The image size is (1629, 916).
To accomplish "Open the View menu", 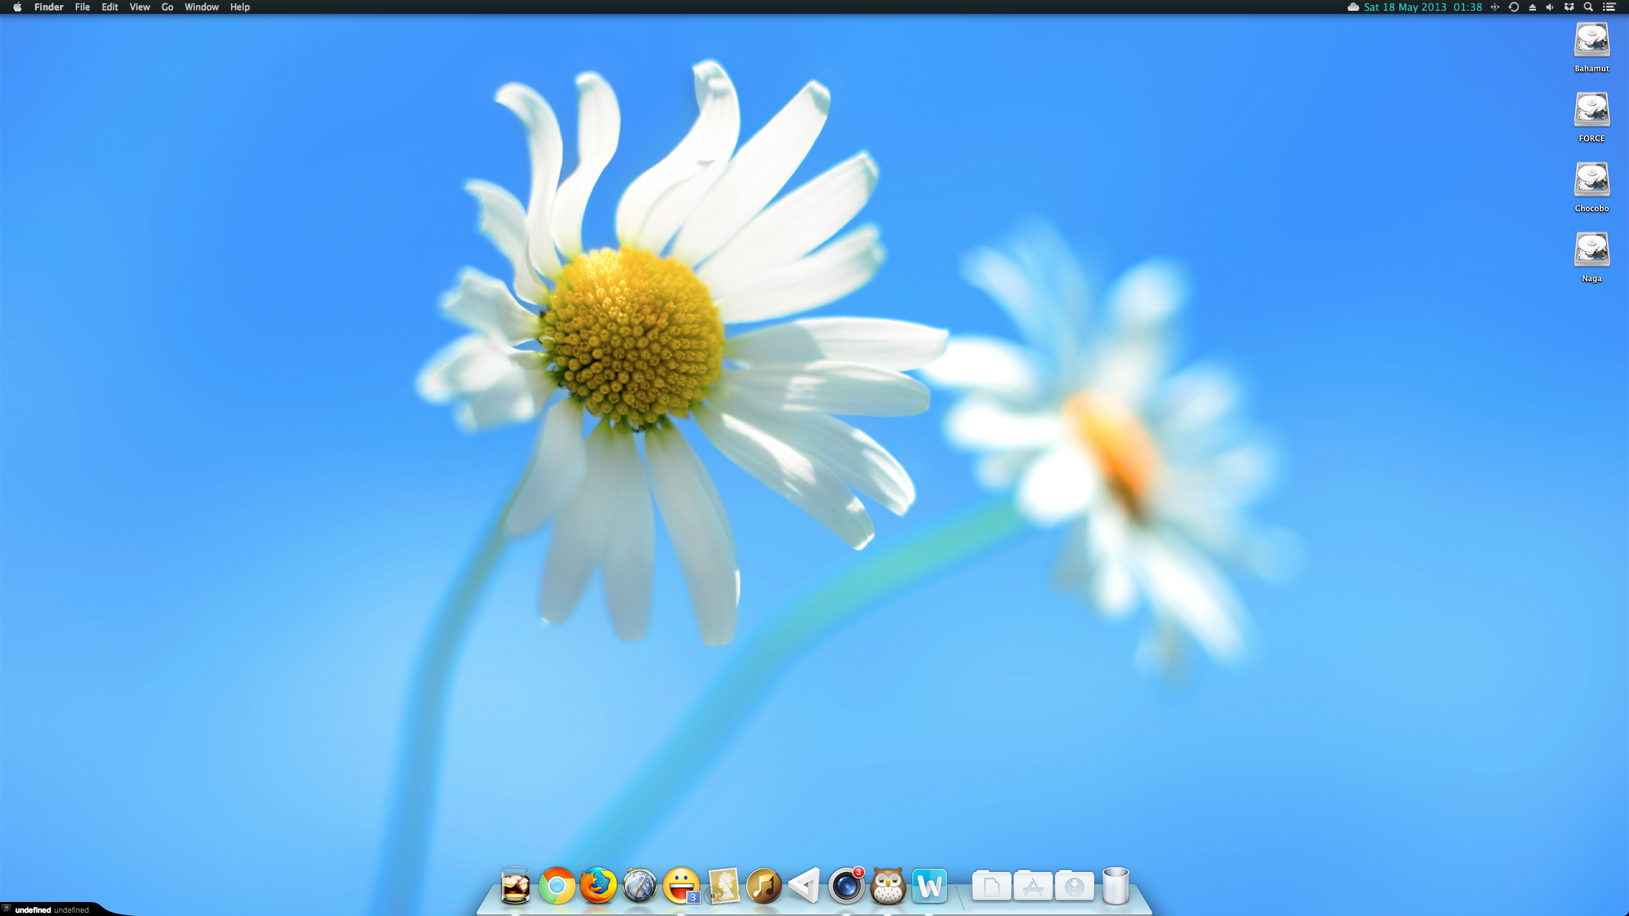I will pos(139,7).
